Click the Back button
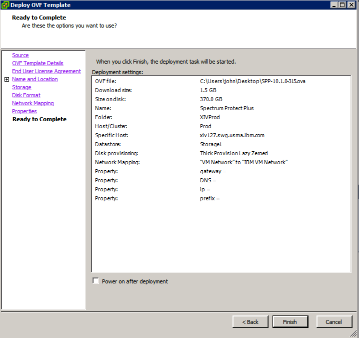Image resolution: width=359 pixels, height=338 pixels. pyautogui.click(x=250, y=321)
